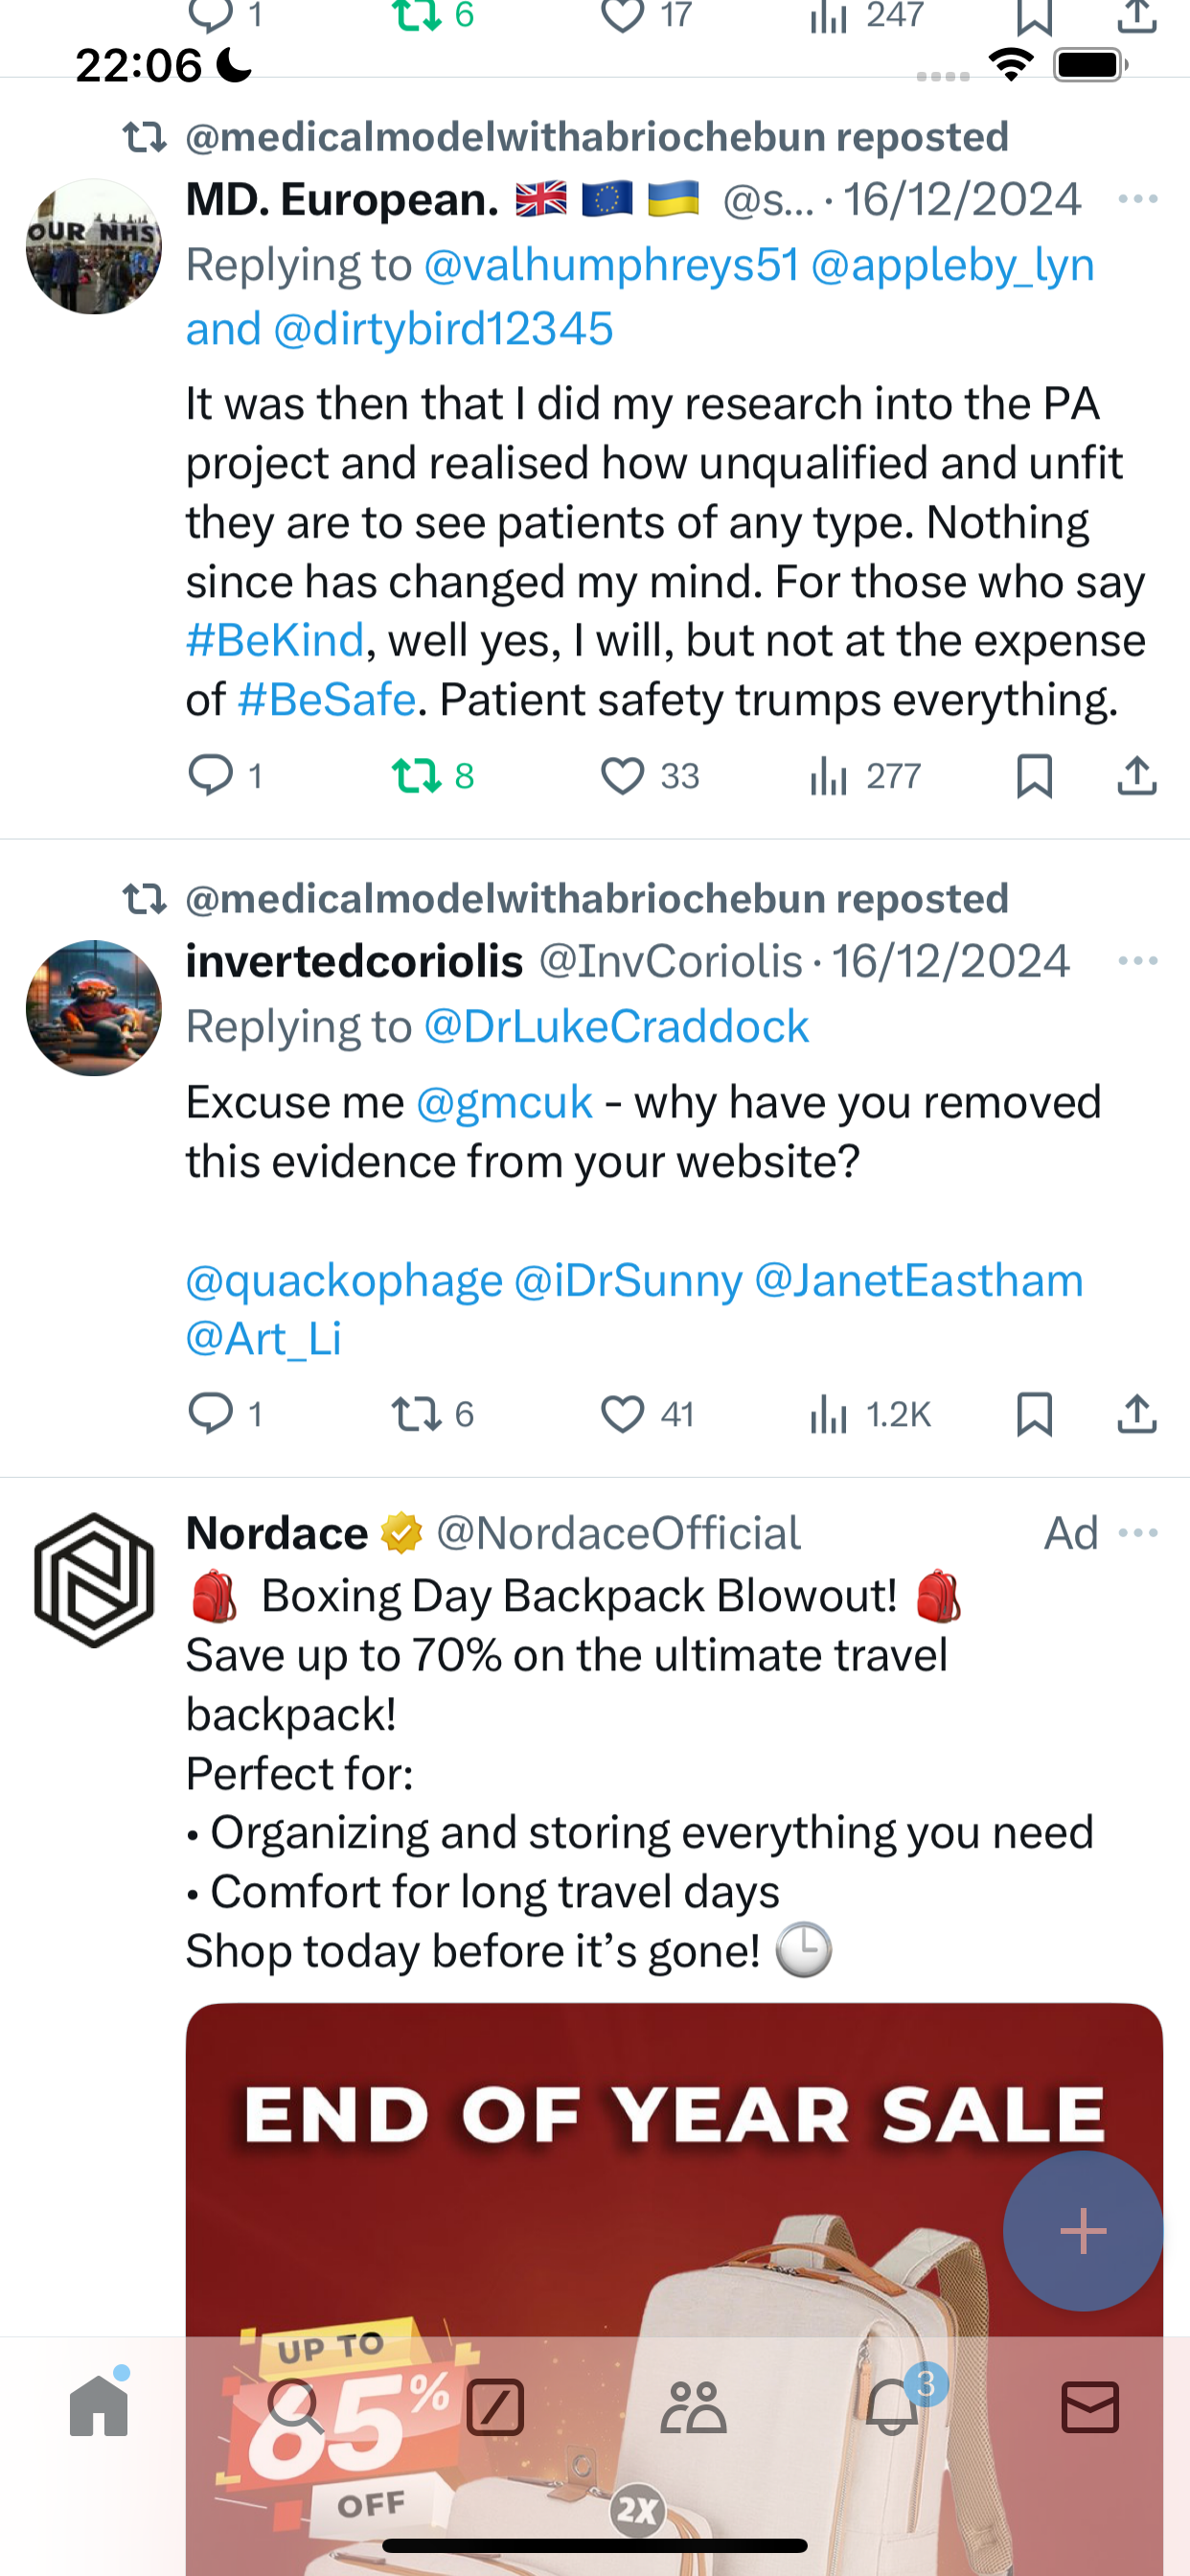The image size is (1190, 2576).
Task: Open Nordace End of Year Sale image
Action: [674, 2280]
